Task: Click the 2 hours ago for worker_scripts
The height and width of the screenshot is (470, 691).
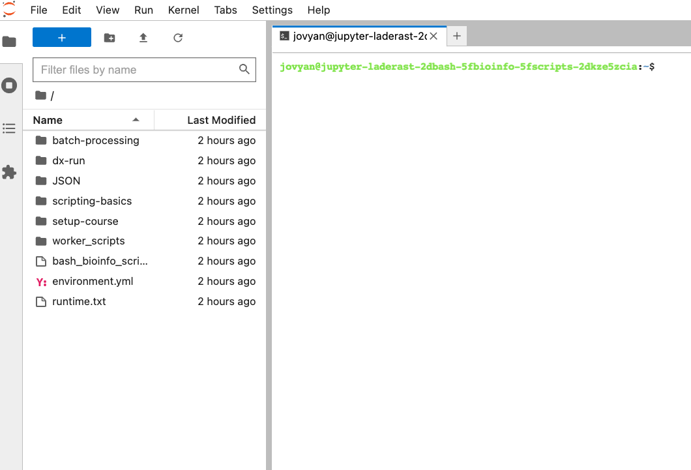Action: pos(226,241)
